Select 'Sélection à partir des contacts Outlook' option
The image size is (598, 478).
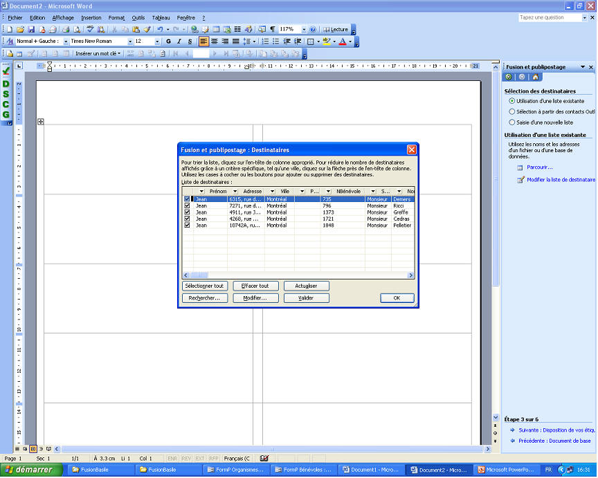511,111
